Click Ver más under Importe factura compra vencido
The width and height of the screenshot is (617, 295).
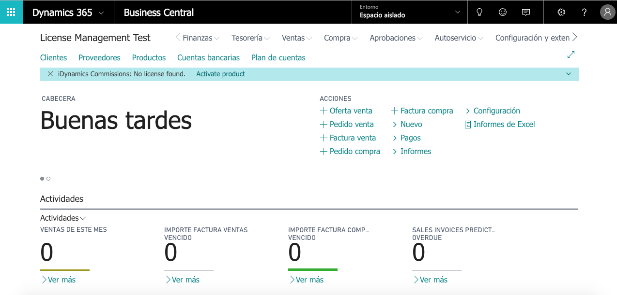[x=306, y=280]
